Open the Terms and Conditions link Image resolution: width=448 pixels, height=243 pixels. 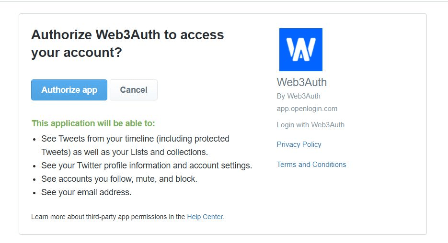pos(311,165)
